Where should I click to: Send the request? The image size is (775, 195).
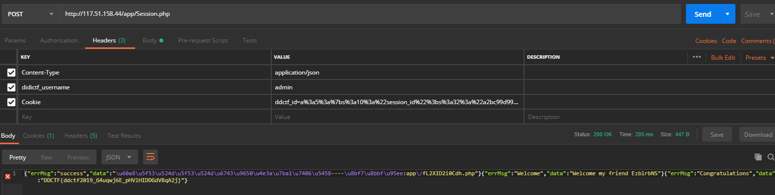pyautogui.click(x=702, y=14)
